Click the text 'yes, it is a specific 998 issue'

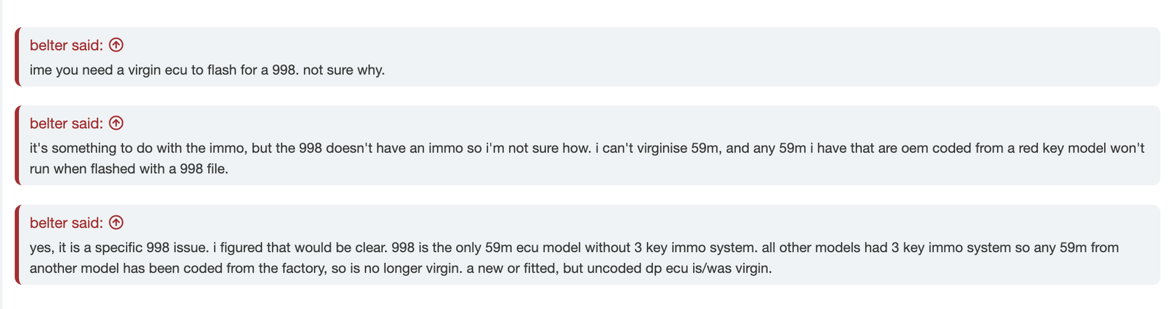coord(114,247)
